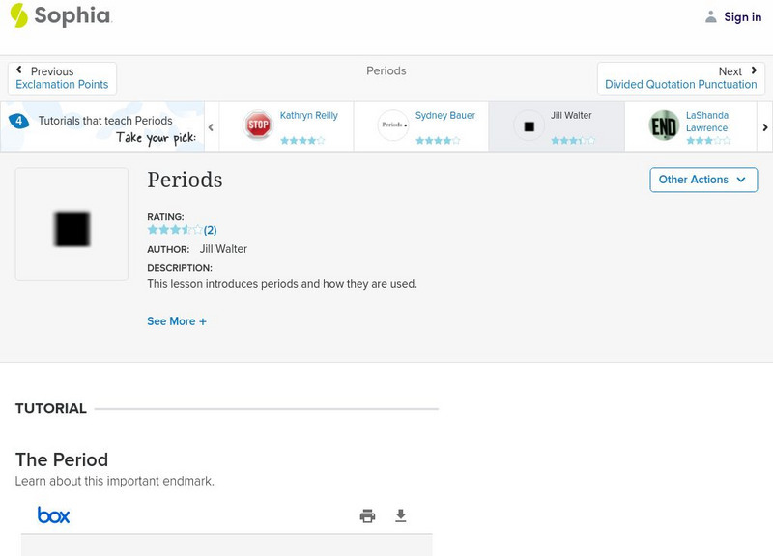Select LaShanda Lawrence's tutorial tab
This screenshot has width=773, height=556.
pyautogui.click(x=706, y=122)
